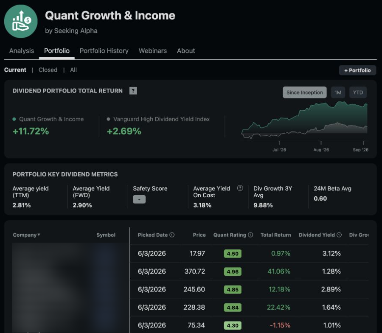Select YTD chart range
Image resolution: width=382 pixels, height=333 pixels.
click(358, 92)
